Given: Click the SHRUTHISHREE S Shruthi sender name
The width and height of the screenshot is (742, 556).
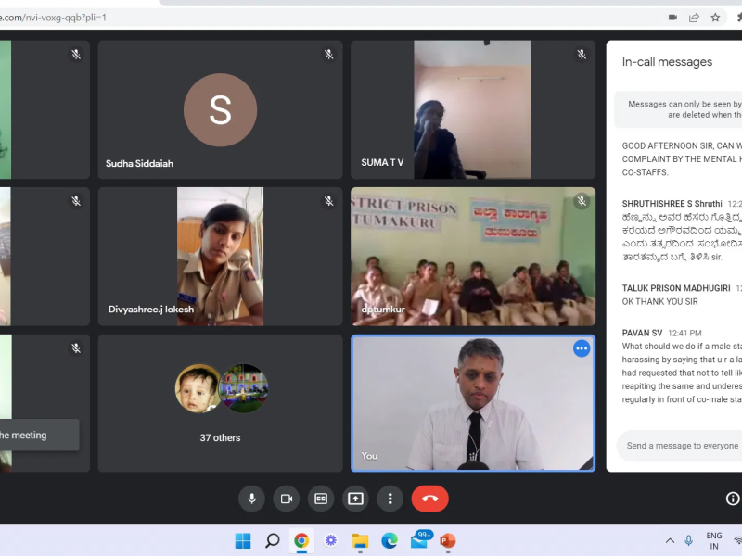Looking at the screenshot, I should (x=672, y=204).
